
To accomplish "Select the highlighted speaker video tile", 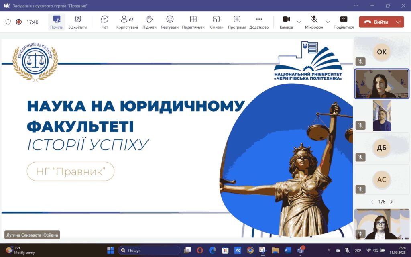I will 382,84.
